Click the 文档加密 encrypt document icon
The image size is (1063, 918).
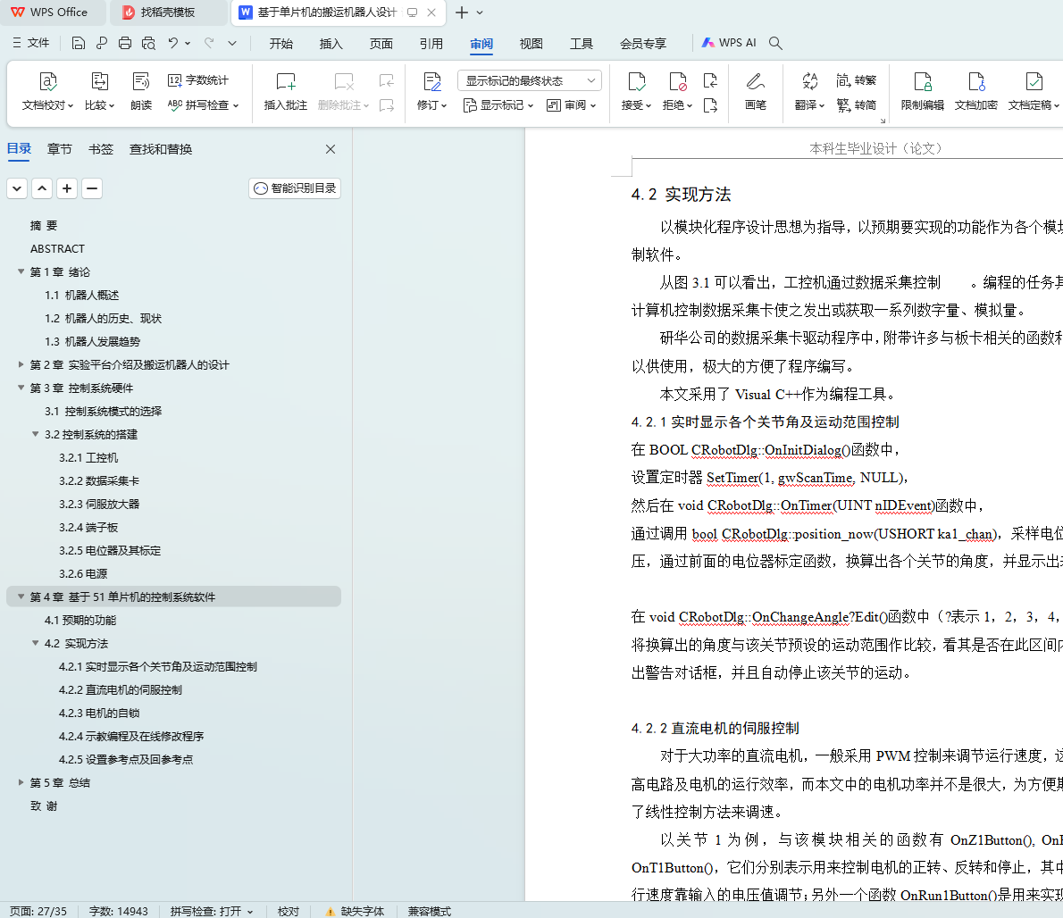click(975, 91)
